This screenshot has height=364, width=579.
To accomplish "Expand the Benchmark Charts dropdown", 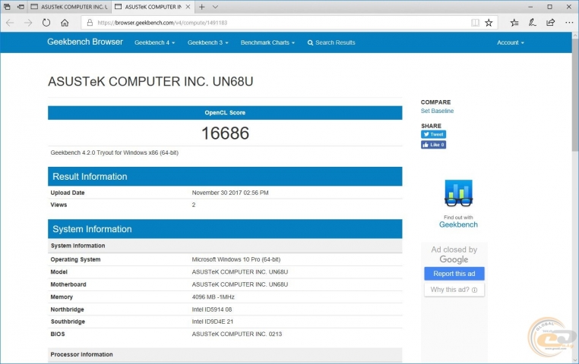I will click(x=267, y=42).
